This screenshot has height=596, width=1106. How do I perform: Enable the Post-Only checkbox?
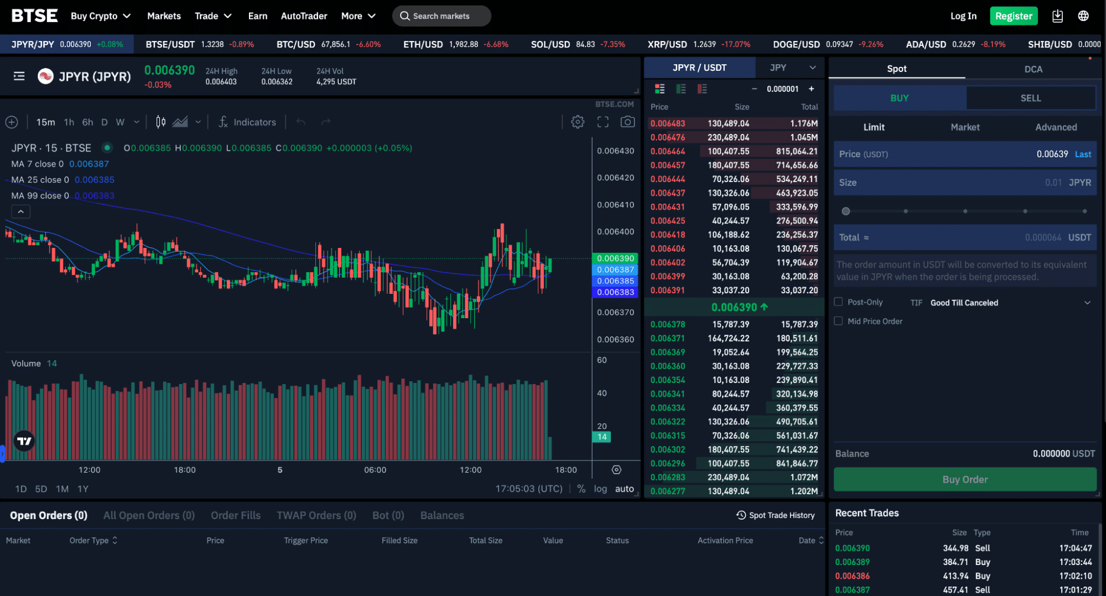pyautogui.click(x=838, y=302)
